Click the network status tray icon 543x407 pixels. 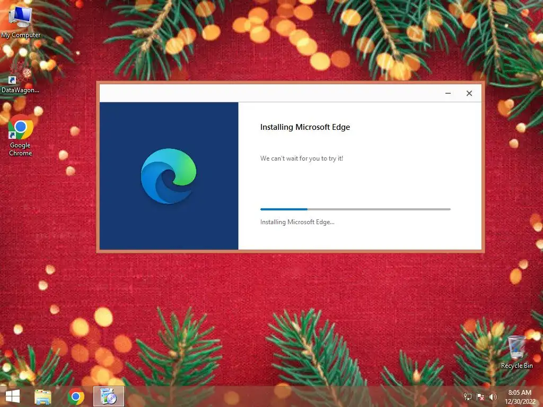pyautogui.click(x=468, y=397)
